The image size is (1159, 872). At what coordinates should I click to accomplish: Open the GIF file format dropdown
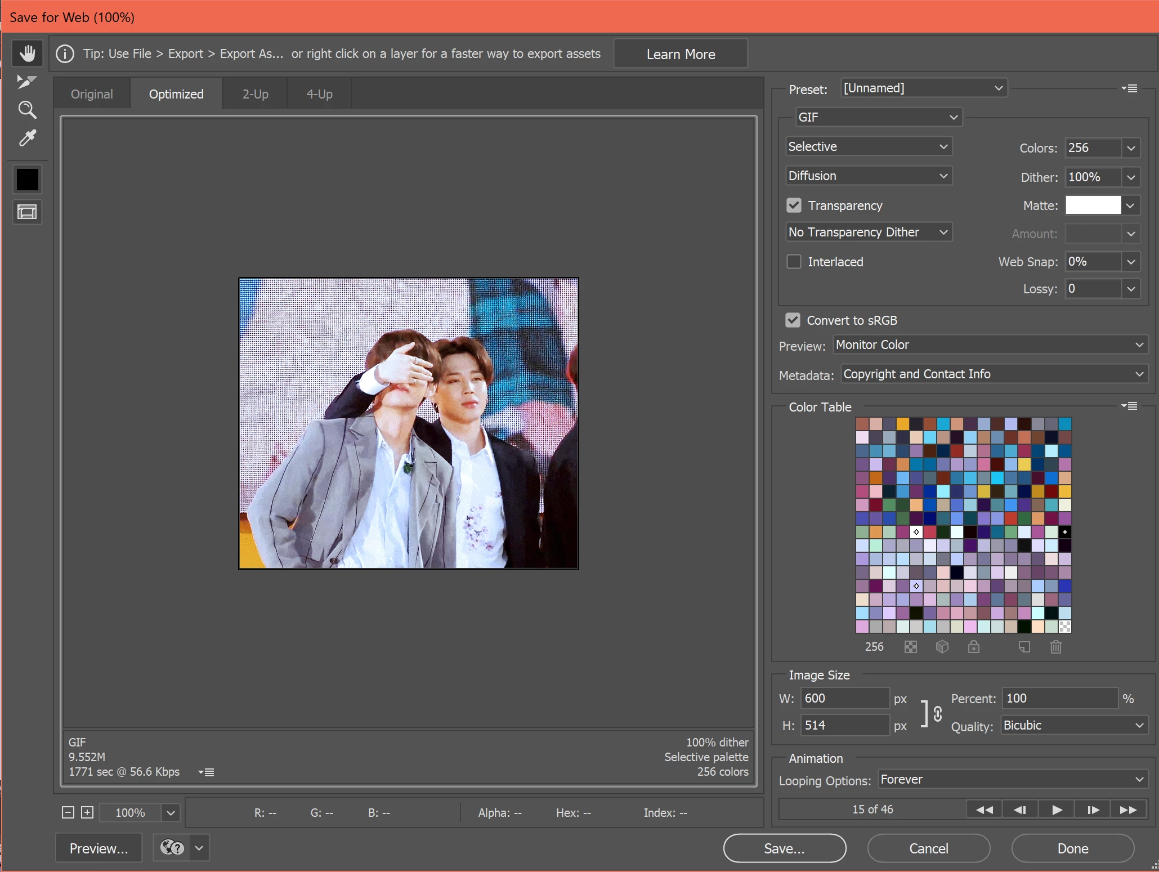point(878,117)
